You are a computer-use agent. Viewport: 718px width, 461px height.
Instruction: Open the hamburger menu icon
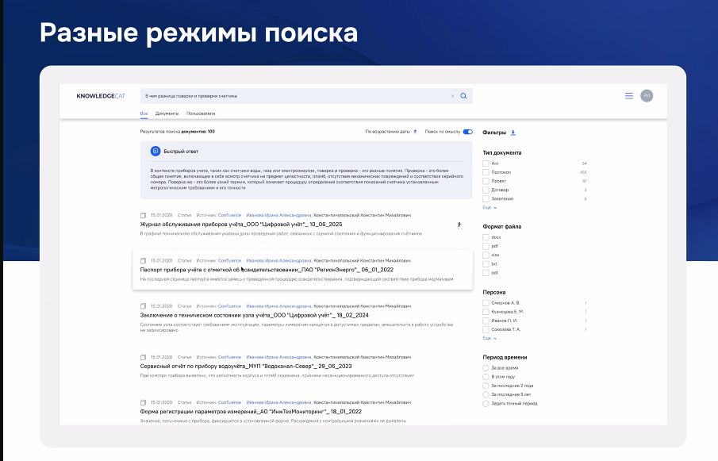tap(629, 96)
